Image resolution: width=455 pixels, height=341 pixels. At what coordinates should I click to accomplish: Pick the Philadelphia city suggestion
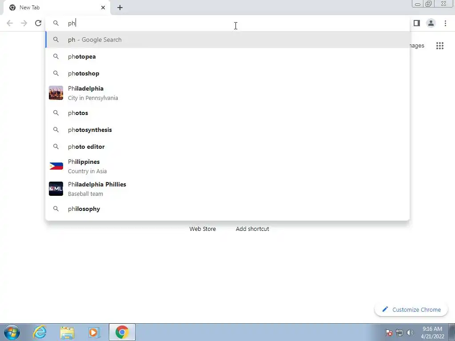pos(227,93)
